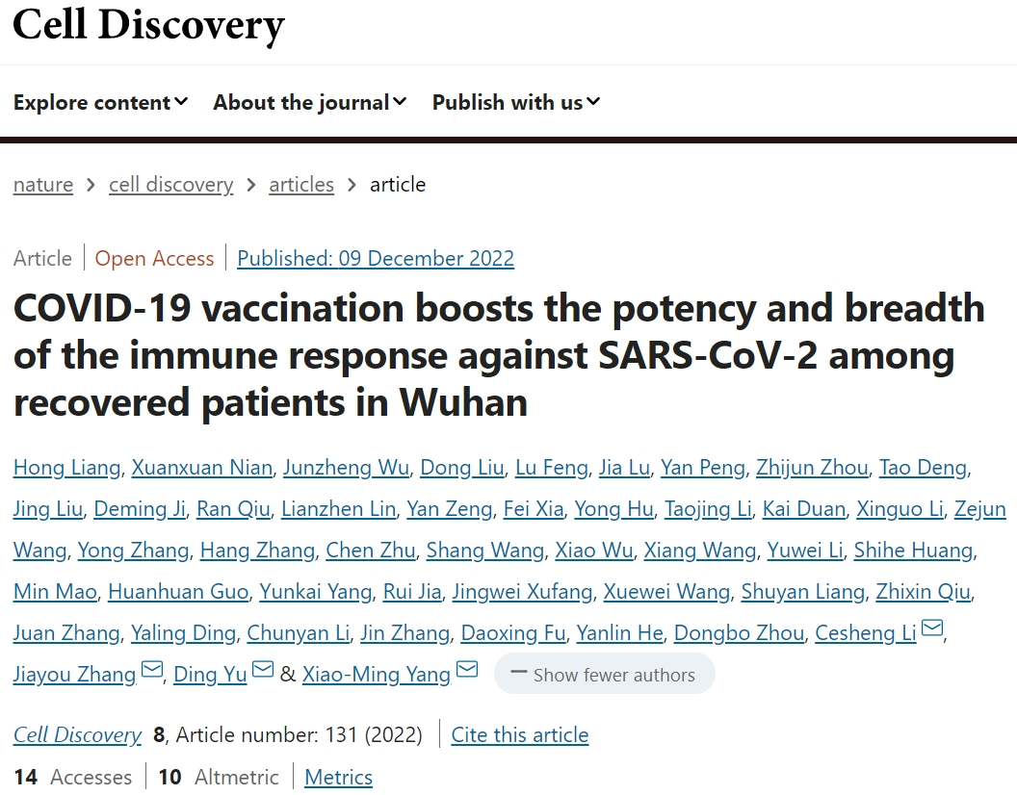Click mail icon after Xiao-Ming Yang
The image size is (1017, 795).
467,671
